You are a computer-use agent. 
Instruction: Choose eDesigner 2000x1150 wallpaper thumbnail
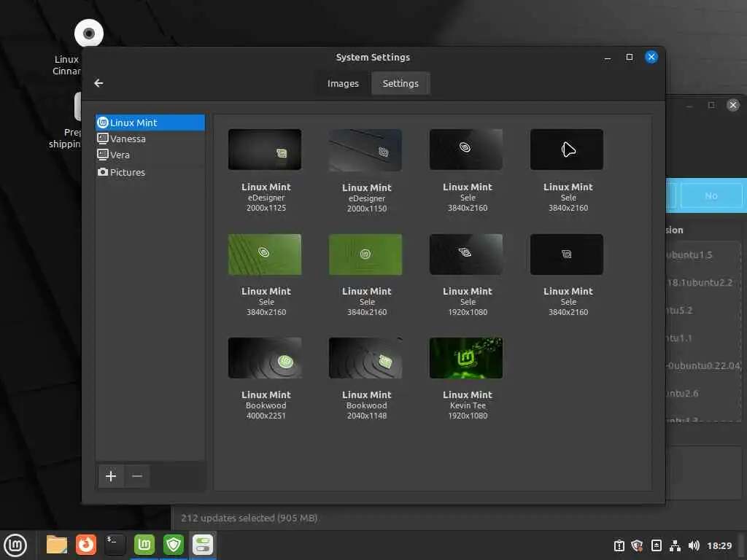pos(365,150)
